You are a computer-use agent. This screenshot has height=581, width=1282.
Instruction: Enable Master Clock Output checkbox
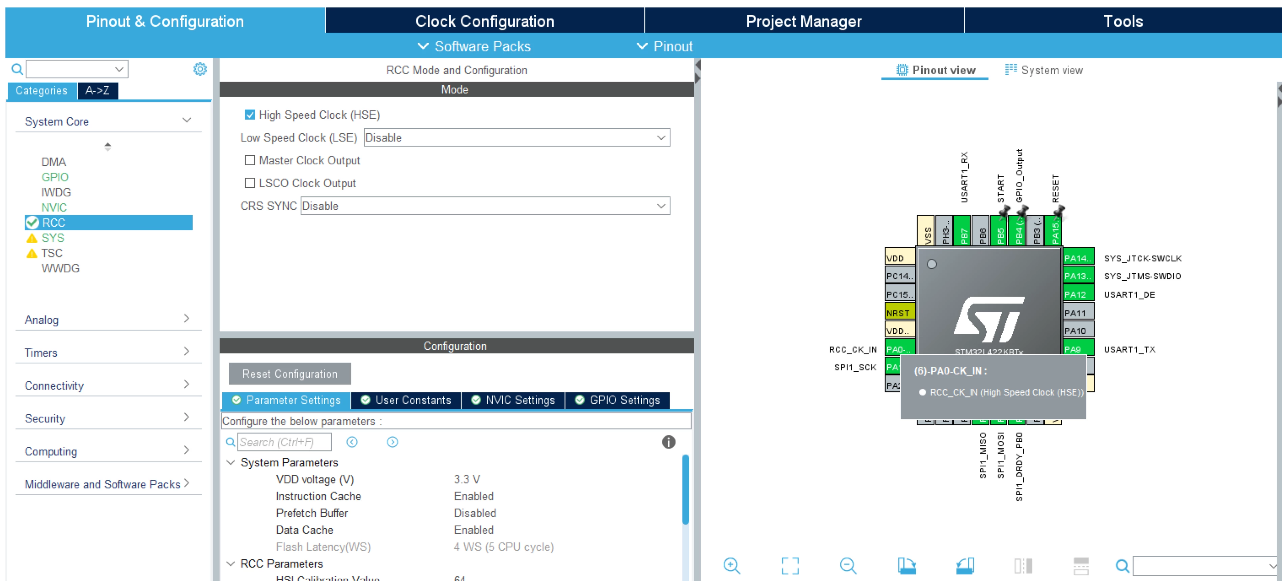tap(250, 160)
